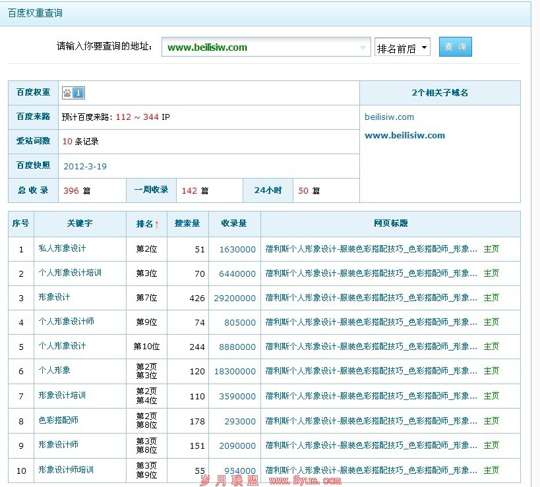Click indexed count 1630000

coord(237,250)
